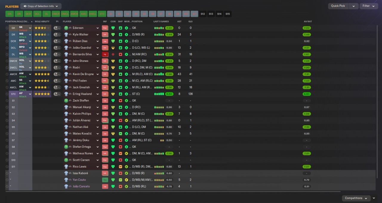This screenshot has width=382, height=203.
Task: Click Kevin De Bruyne's player instructions icon
Action: (x=57, y=74)
